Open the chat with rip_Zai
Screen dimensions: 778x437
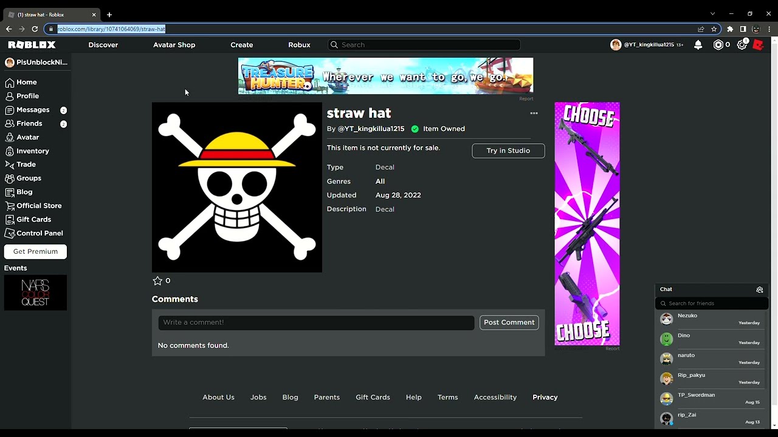click(711, 418)
